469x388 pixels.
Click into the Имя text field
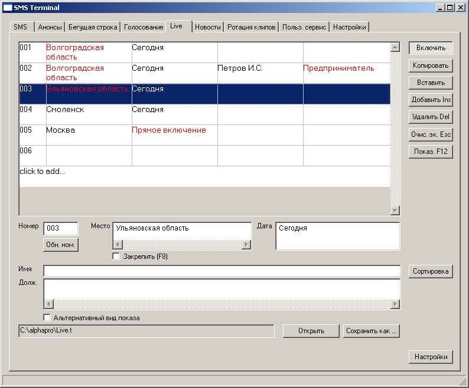point(222,271)
